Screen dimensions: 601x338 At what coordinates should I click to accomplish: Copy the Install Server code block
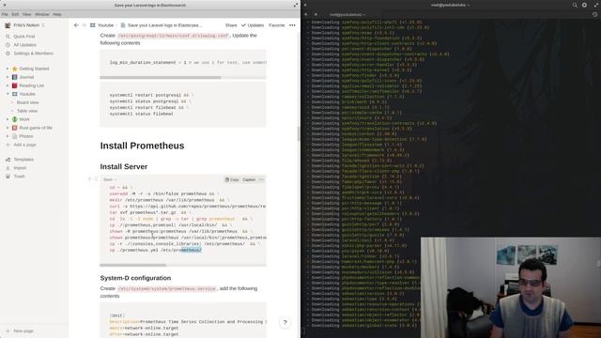(232, 179)
